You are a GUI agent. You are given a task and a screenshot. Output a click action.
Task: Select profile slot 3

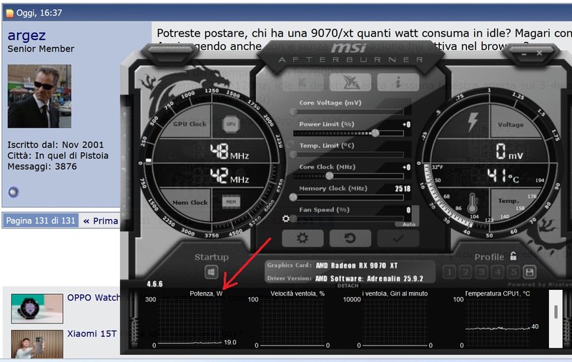click(x=481, y=272)
